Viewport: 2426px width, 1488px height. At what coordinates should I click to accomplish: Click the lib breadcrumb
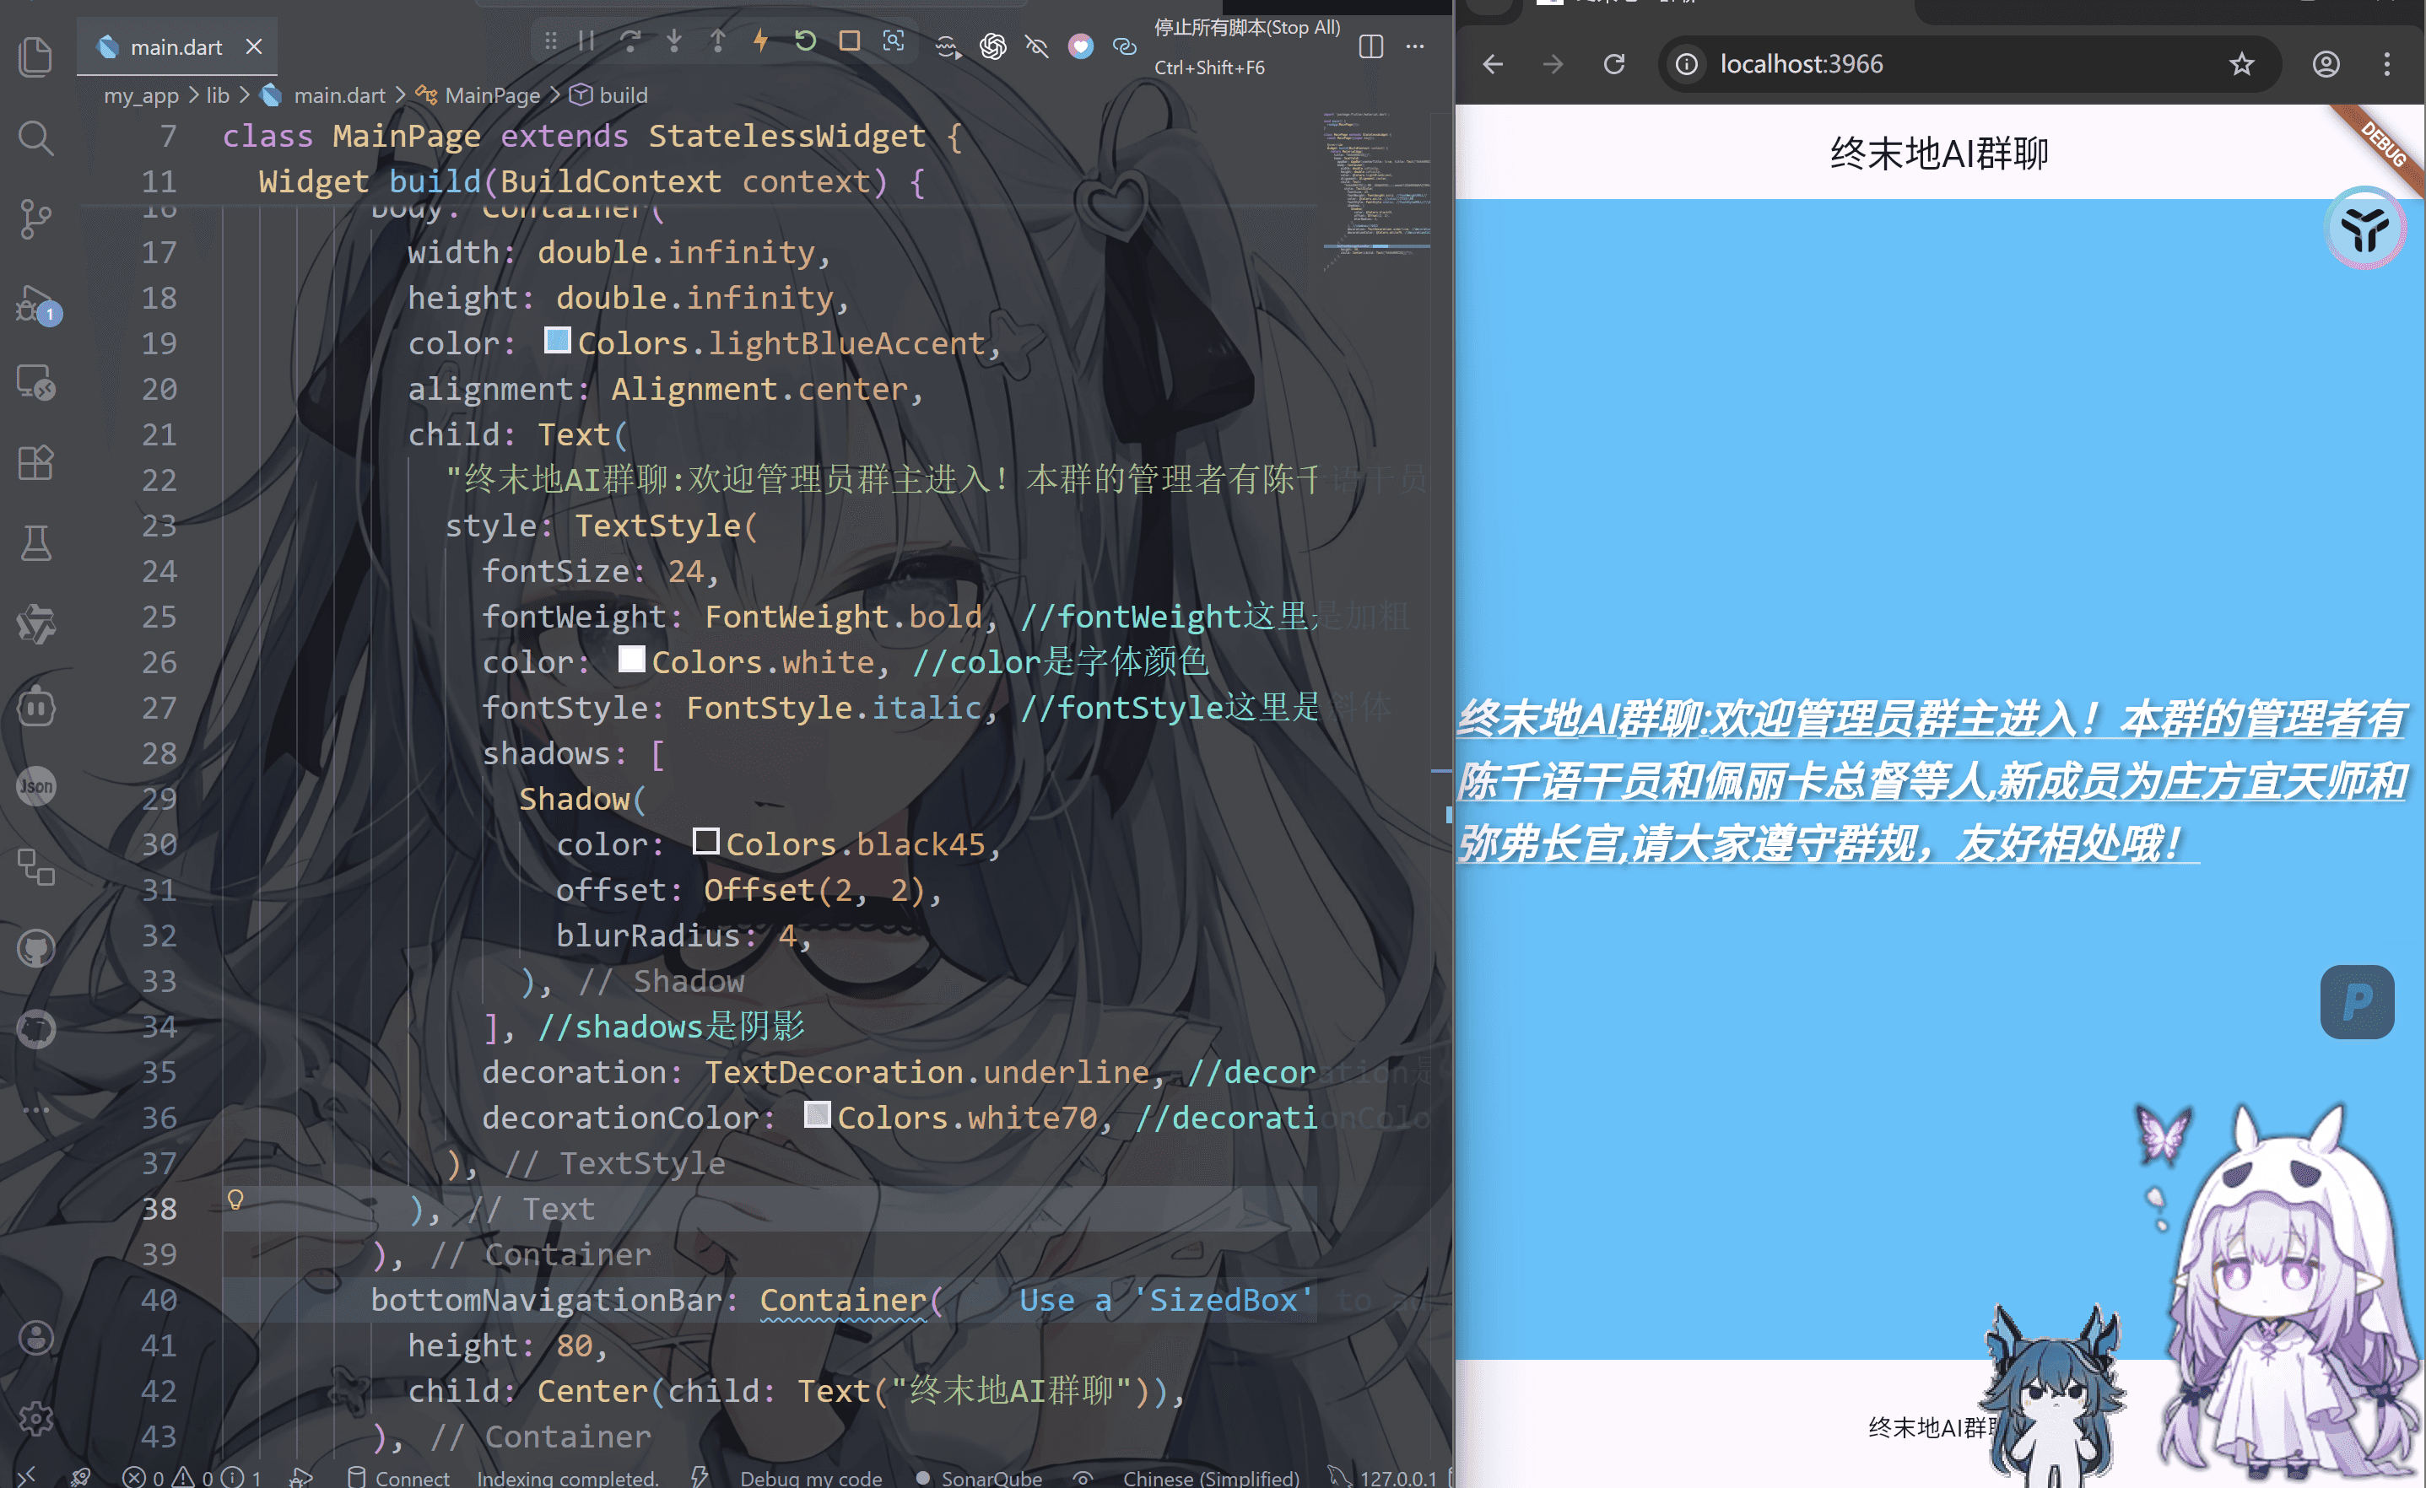218,95
